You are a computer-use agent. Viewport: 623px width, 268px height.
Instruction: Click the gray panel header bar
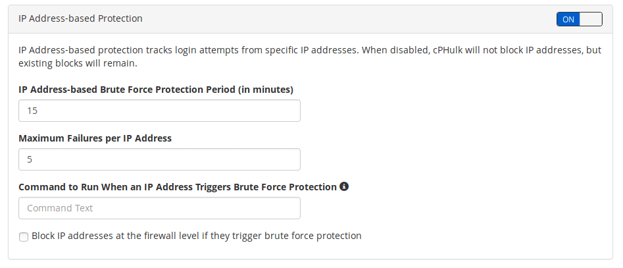pos(310,19)
